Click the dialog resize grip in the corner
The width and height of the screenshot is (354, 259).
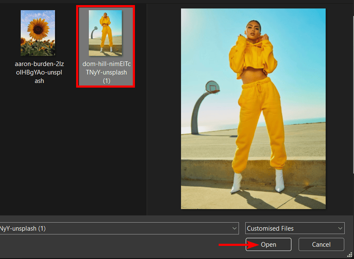(x=351, y=256)
